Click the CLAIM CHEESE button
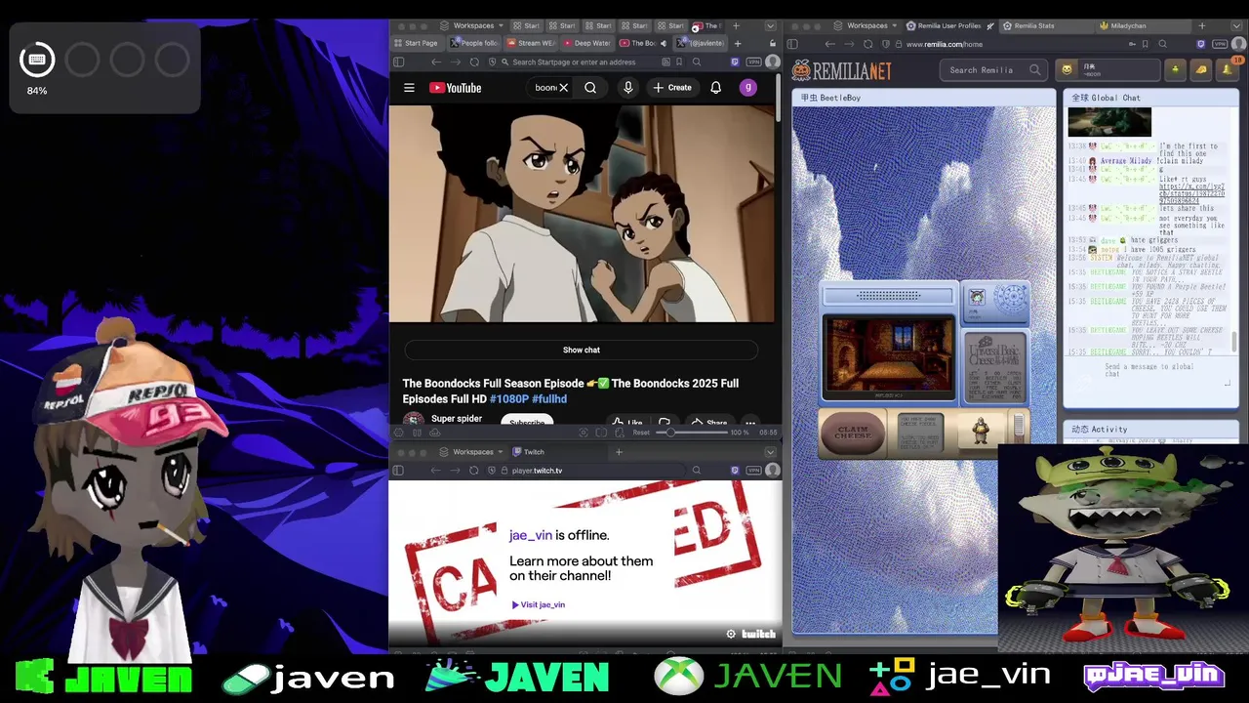 pos(853,434)
